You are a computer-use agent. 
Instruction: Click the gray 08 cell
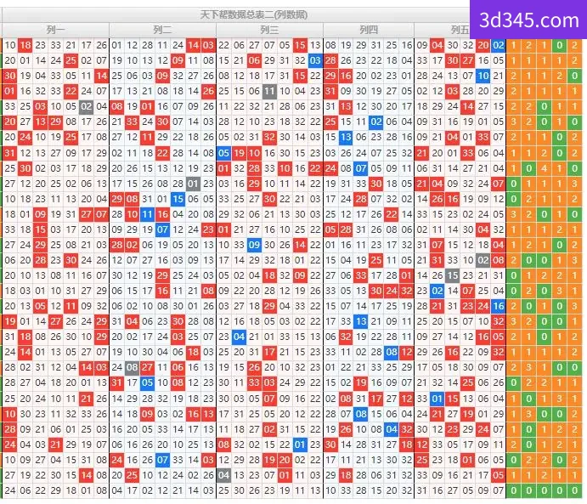(132, 367)
